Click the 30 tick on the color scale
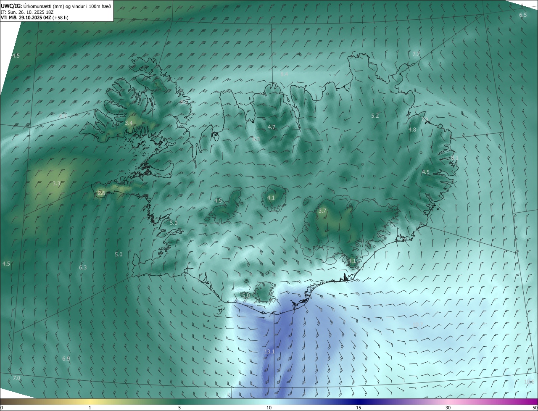Viewport: 538px width, 411px height. (448, 408)
